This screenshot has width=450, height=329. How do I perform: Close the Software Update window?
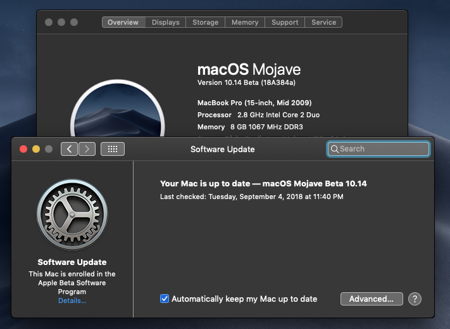pos(23,149)
